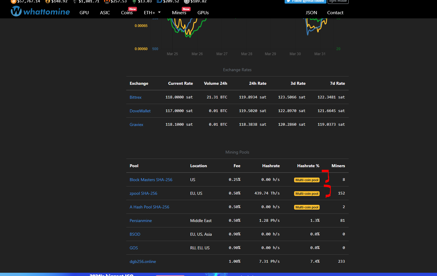Viewport: 437px width, 276px height.
Task: Click the Dash price ticker icon
Action: click(x=159, y=1)
